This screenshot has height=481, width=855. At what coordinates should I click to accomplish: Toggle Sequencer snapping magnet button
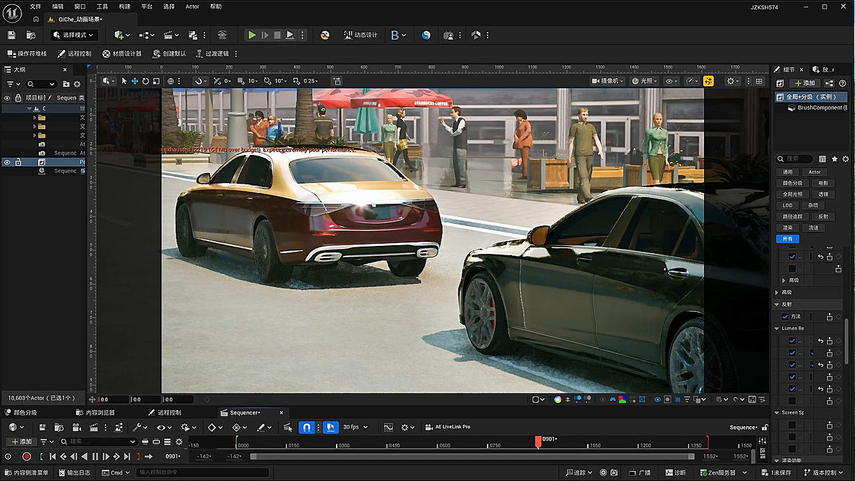point(307,427)
